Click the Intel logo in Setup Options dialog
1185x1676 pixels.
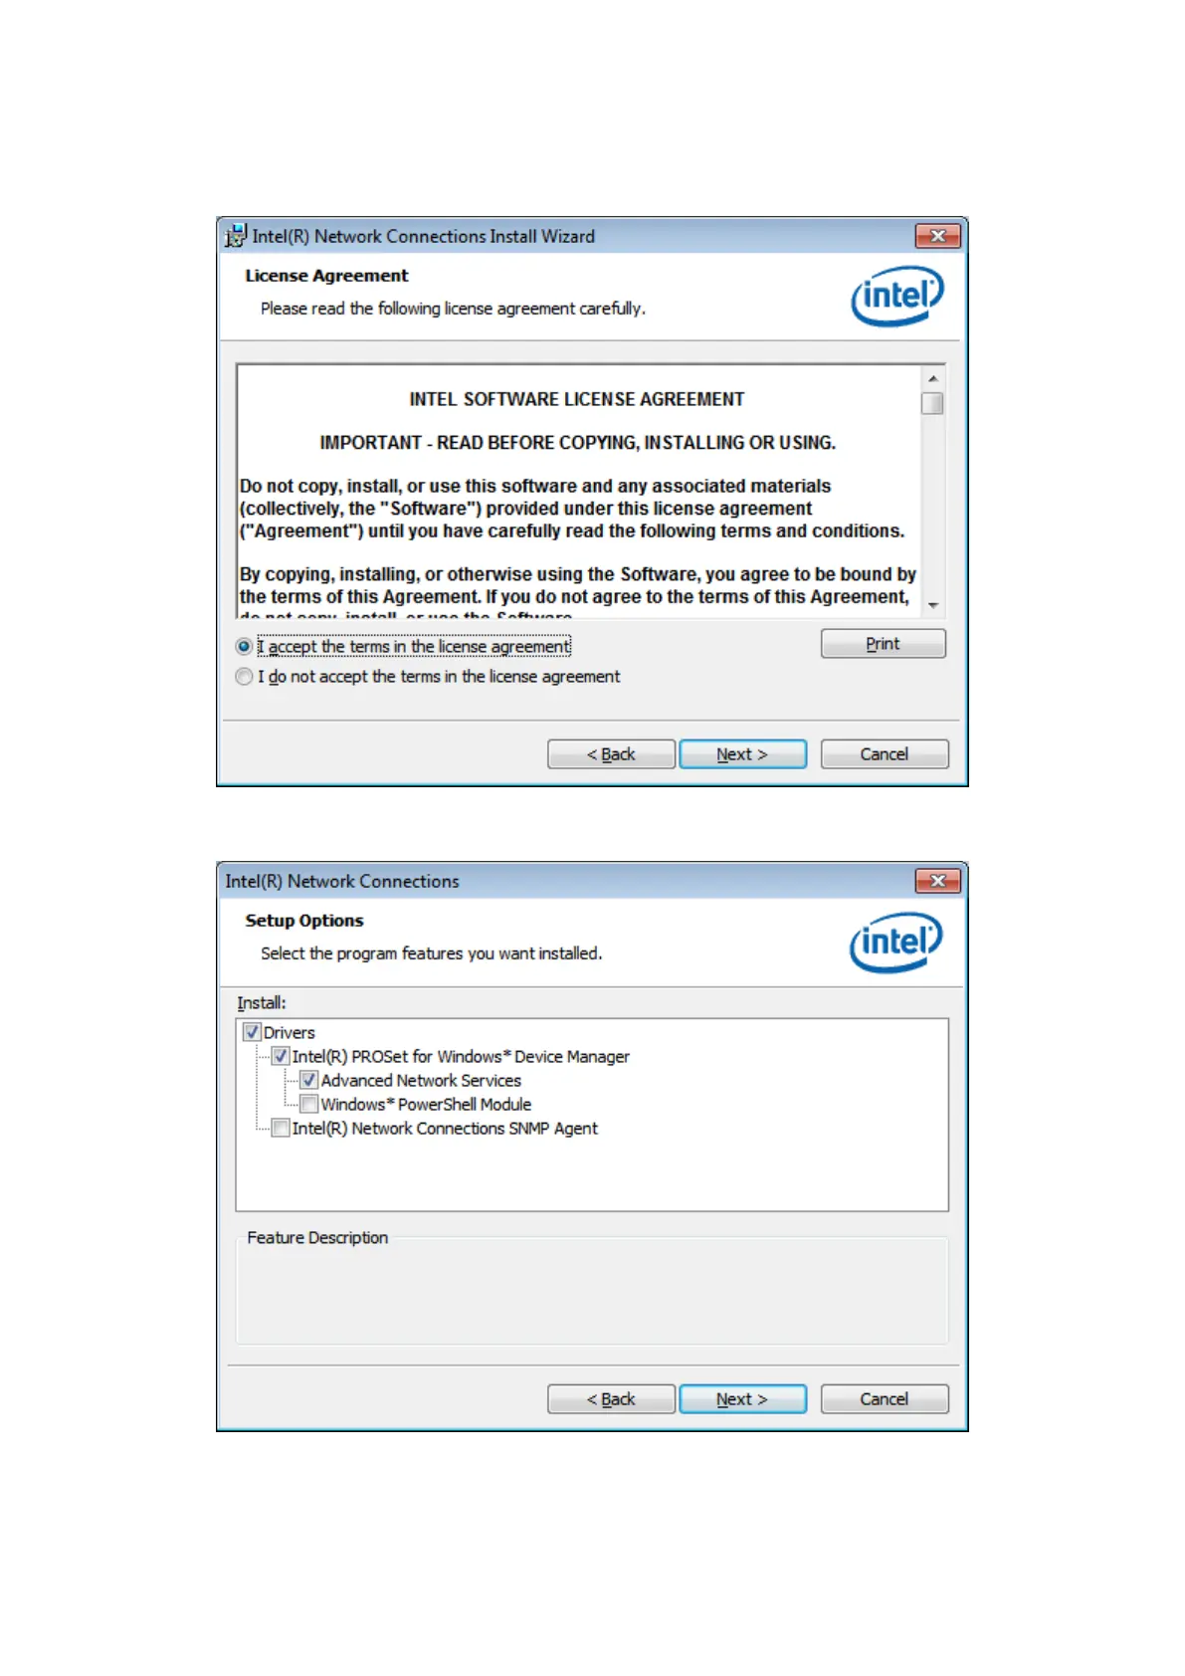coord(896,942)
